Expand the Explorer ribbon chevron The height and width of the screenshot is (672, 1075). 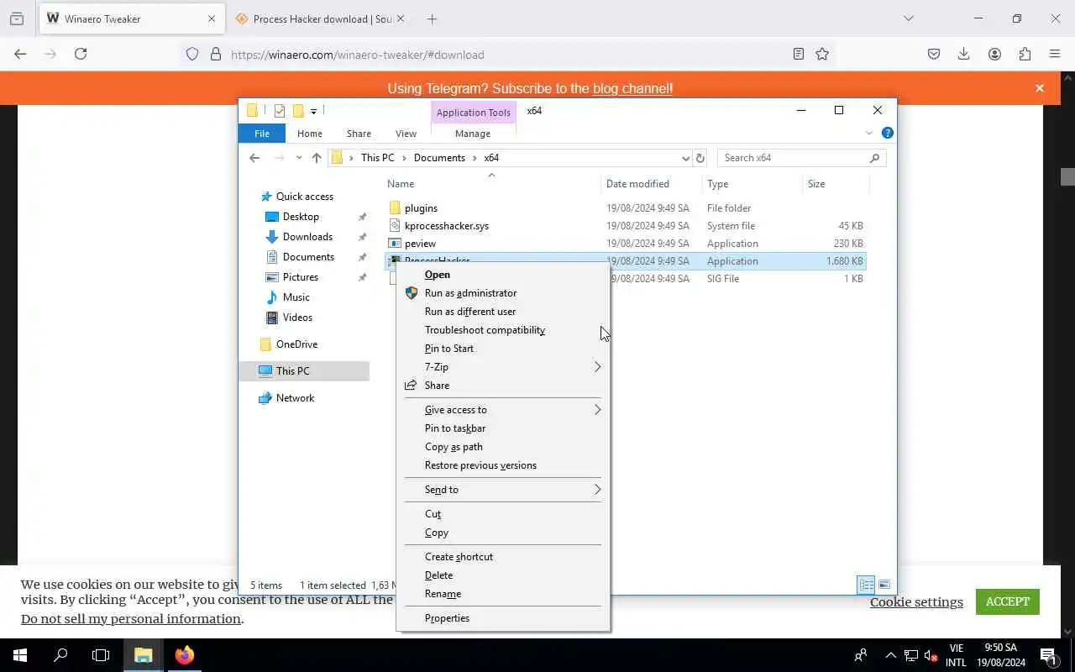point(869,134)
